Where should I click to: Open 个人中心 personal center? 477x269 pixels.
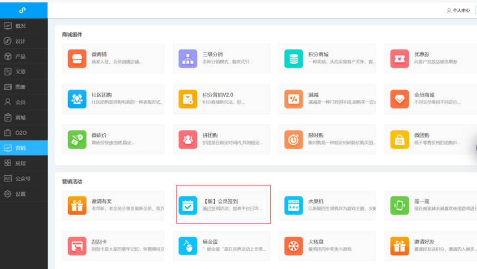click(x=461, y=11)
